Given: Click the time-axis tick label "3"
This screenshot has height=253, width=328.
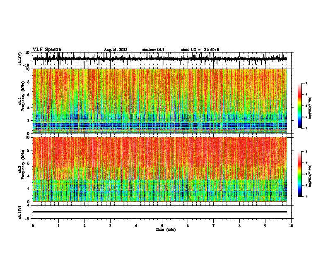Looking at the screenshot, I should 110,226.
